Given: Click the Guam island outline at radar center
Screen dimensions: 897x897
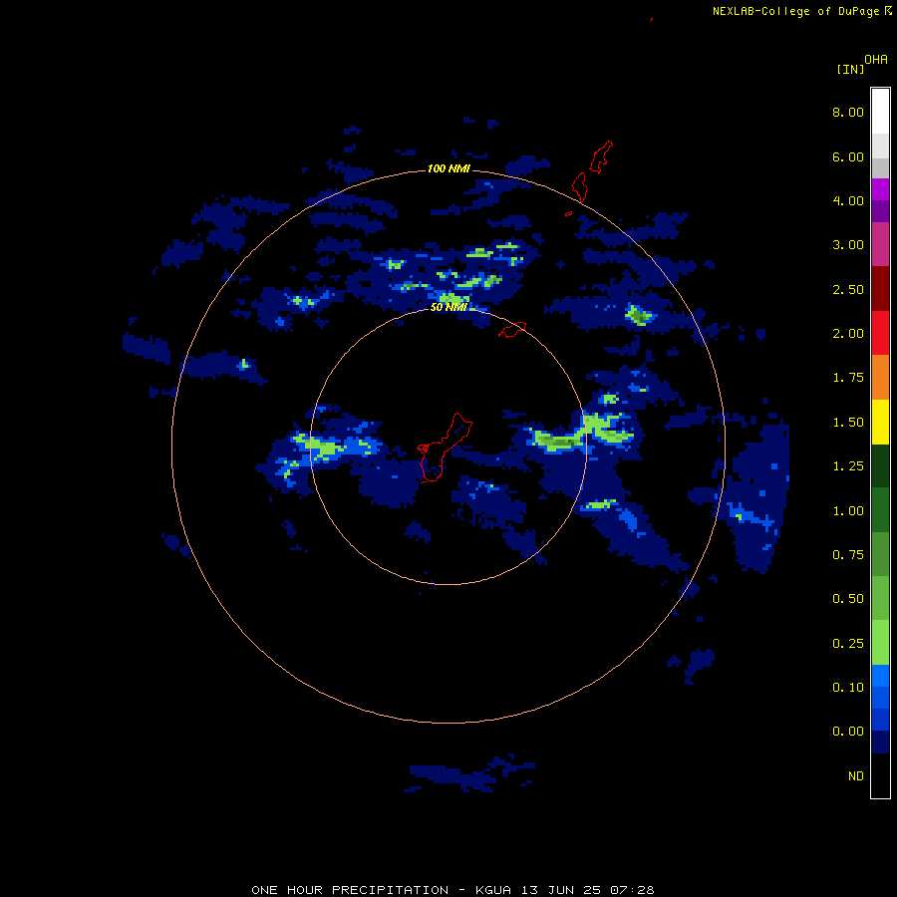Looking at the screenshot, I should (x=443, y=448).
